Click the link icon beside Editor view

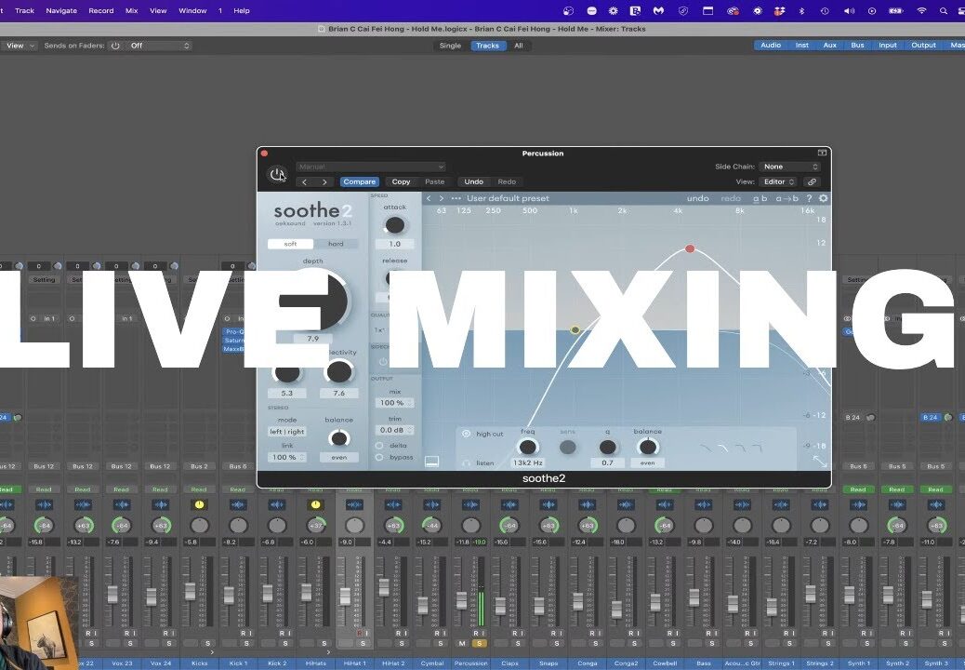click(x=812, y=181)
